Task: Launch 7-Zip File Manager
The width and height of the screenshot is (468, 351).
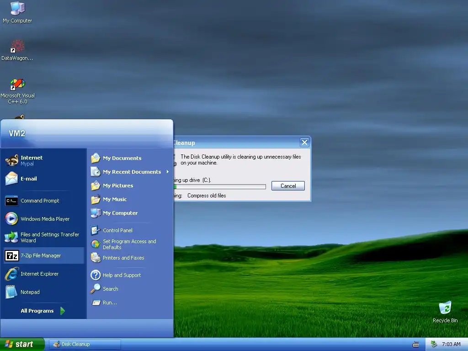Action: pos(43,255)
